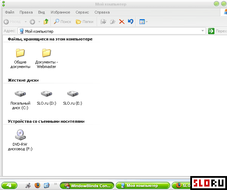The width and height of the screenshot is (227, 190).
Task: Open the Справка menu
Action: (x=102, y=12)
